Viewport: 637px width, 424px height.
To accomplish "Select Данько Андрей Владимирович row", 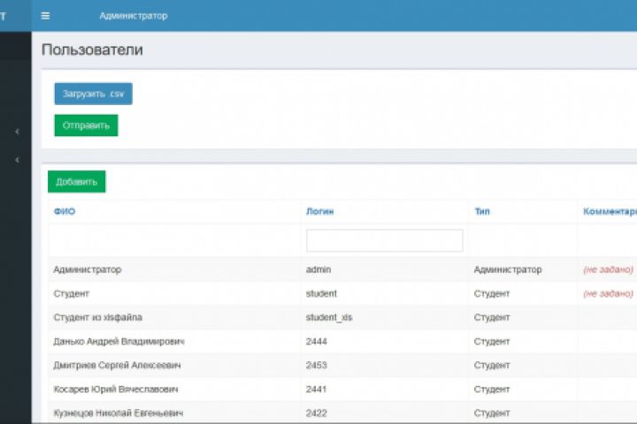I will point(119,342).
